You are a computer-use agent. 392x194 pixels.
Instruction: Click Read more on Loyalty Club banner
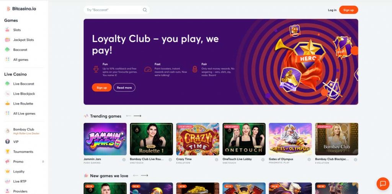(124, 88)
